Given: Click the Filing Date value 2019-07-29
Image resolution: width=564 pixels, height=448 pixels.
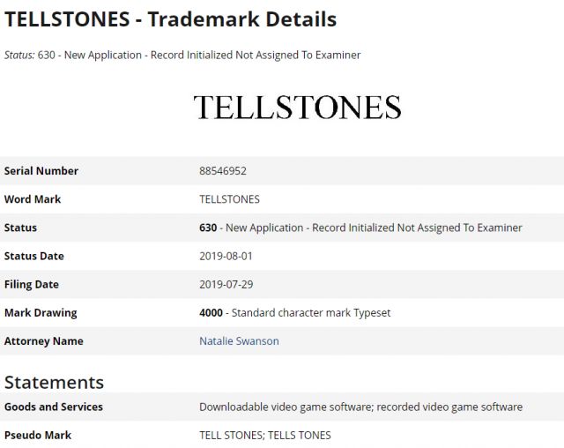Looking at the screenshot, I should tap(226, 285).
